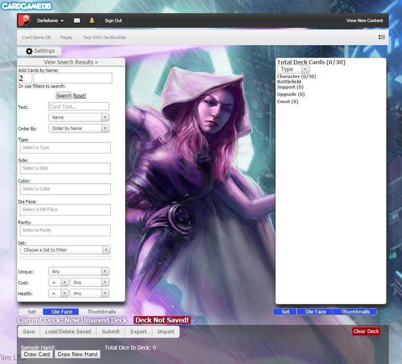Select Die Face view under search panel
The width and height of the screenshot is (402, 364).
pos(62,312)
